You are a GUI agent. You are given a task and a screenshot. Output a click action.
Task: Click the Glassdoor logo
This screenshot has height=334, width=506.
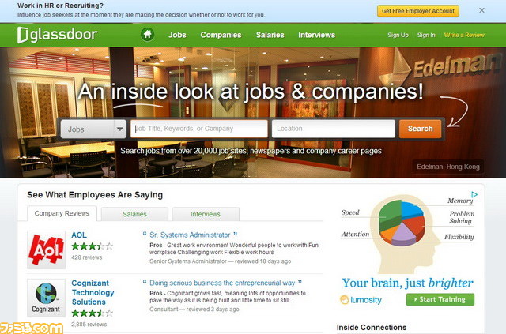point(57,35)
